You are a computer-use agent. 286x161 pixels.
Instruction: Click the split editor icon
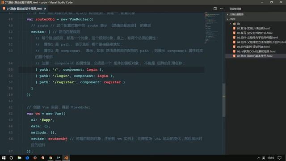tap(215, 8)
